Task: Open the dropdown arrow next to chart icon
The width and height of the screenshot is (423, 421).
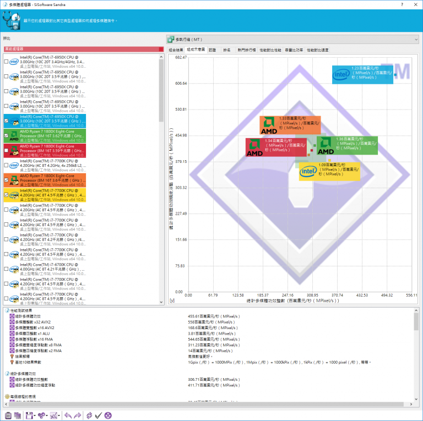Action: point(59,415)
